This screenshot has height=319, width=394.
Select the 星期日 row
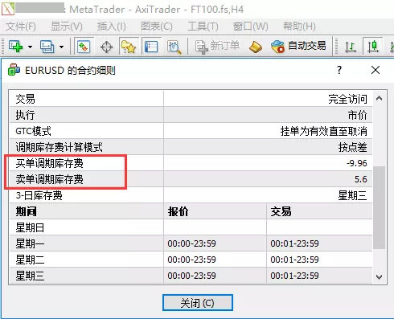(191, 227)
